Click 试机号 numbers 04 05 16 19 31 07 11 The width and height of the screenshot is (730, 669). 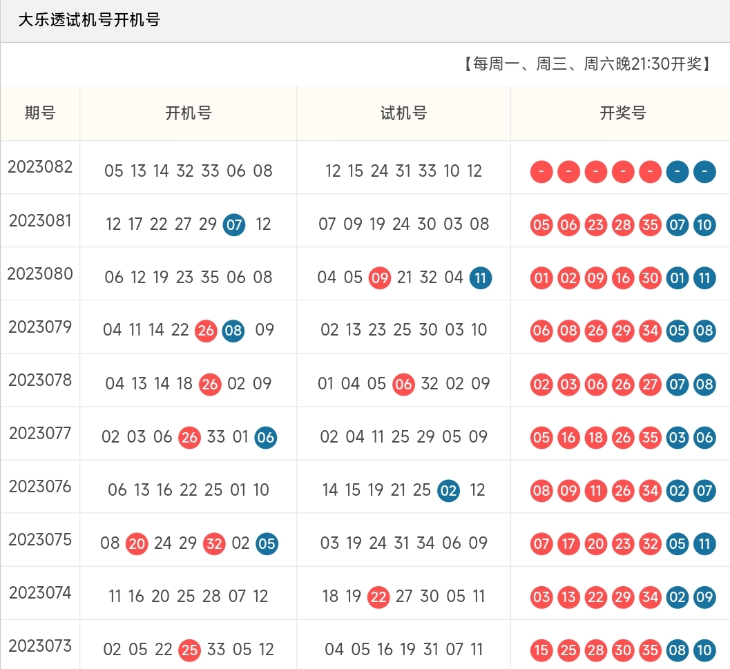point(403,649)
